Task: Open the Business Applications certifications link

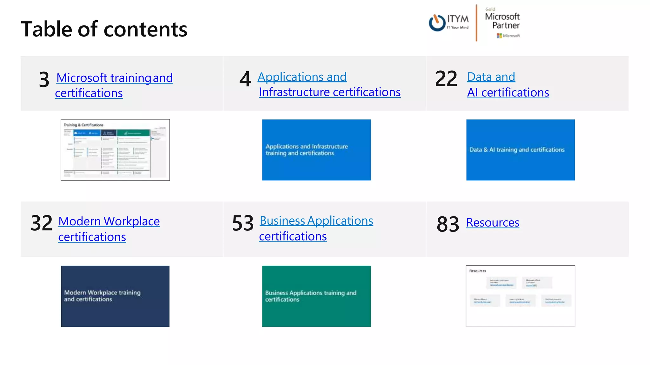Action: tap(316, 228)
